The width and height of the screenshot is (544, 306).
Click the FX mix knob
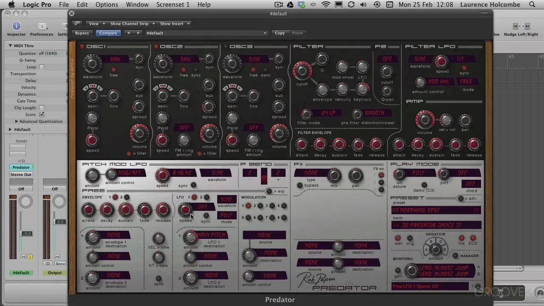click(x=334, y=175)
